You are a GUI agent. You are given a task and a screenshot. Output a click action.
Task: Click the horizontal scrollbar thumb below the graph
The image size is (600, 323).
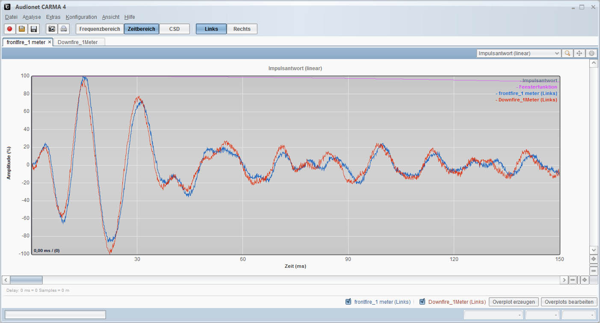coord(26,280)
